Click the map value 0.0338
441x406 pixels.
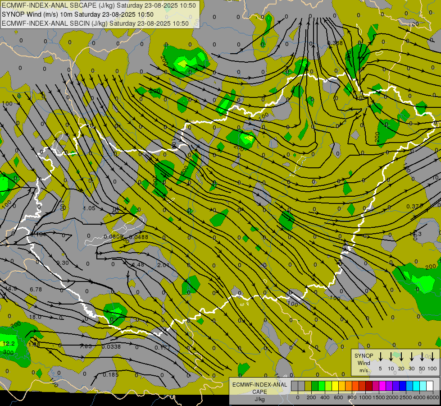[x=111, y=346]
